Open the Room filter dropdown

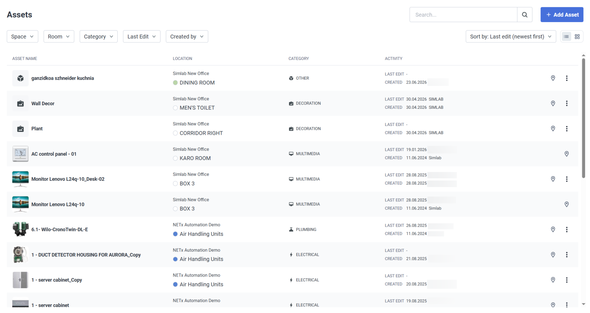coord(59,36)
